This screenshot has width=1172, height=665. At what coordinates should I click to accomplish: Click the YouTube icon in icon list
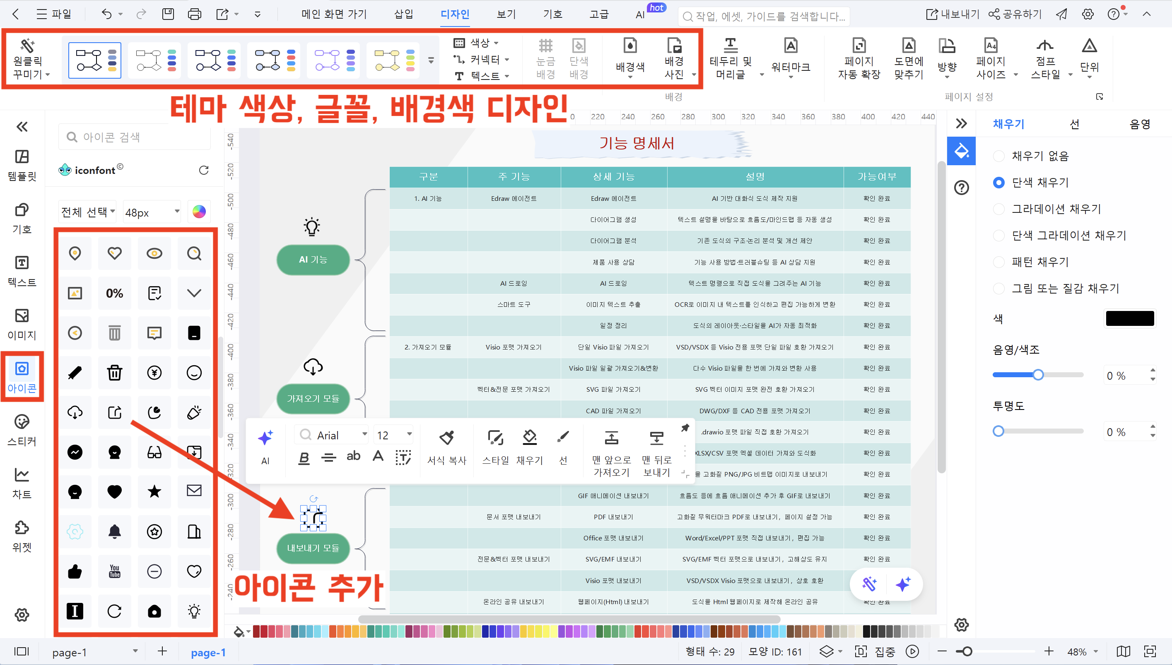tap(114, 571)
